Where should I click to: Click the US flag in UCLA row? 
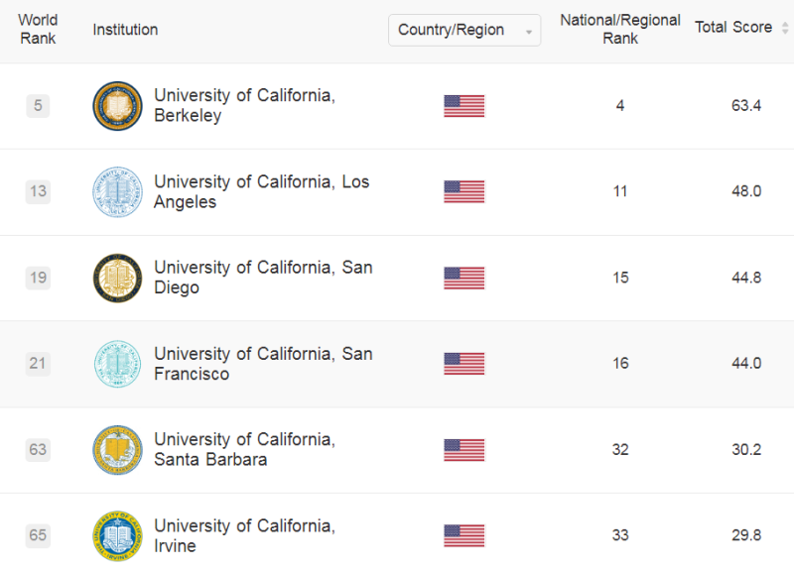click(x=463, y=191)
